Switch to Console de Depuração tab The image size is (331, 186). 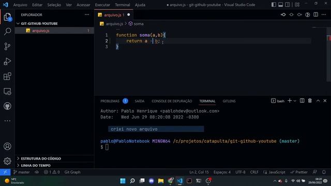coord(172,101)
